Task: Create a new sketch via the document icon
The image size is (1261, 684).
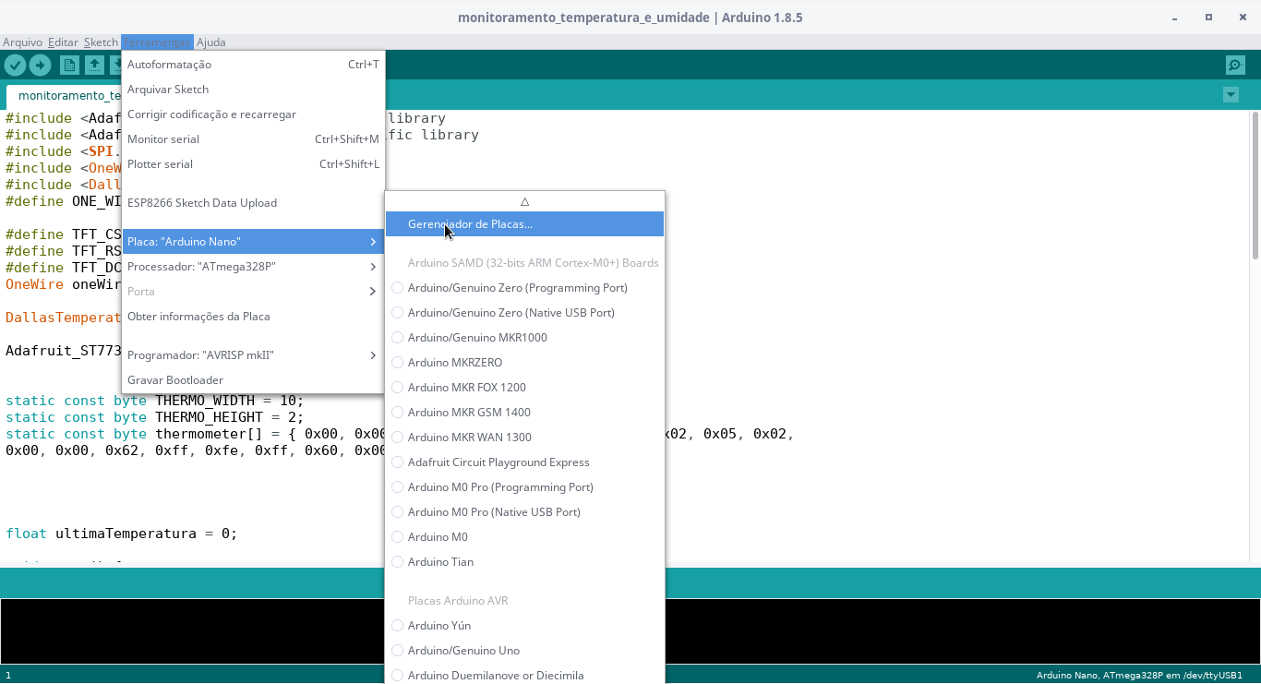Action: click(x=69, y=65)
